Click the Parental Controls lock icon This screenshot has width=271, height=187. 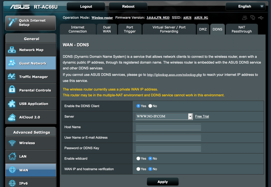12,89
